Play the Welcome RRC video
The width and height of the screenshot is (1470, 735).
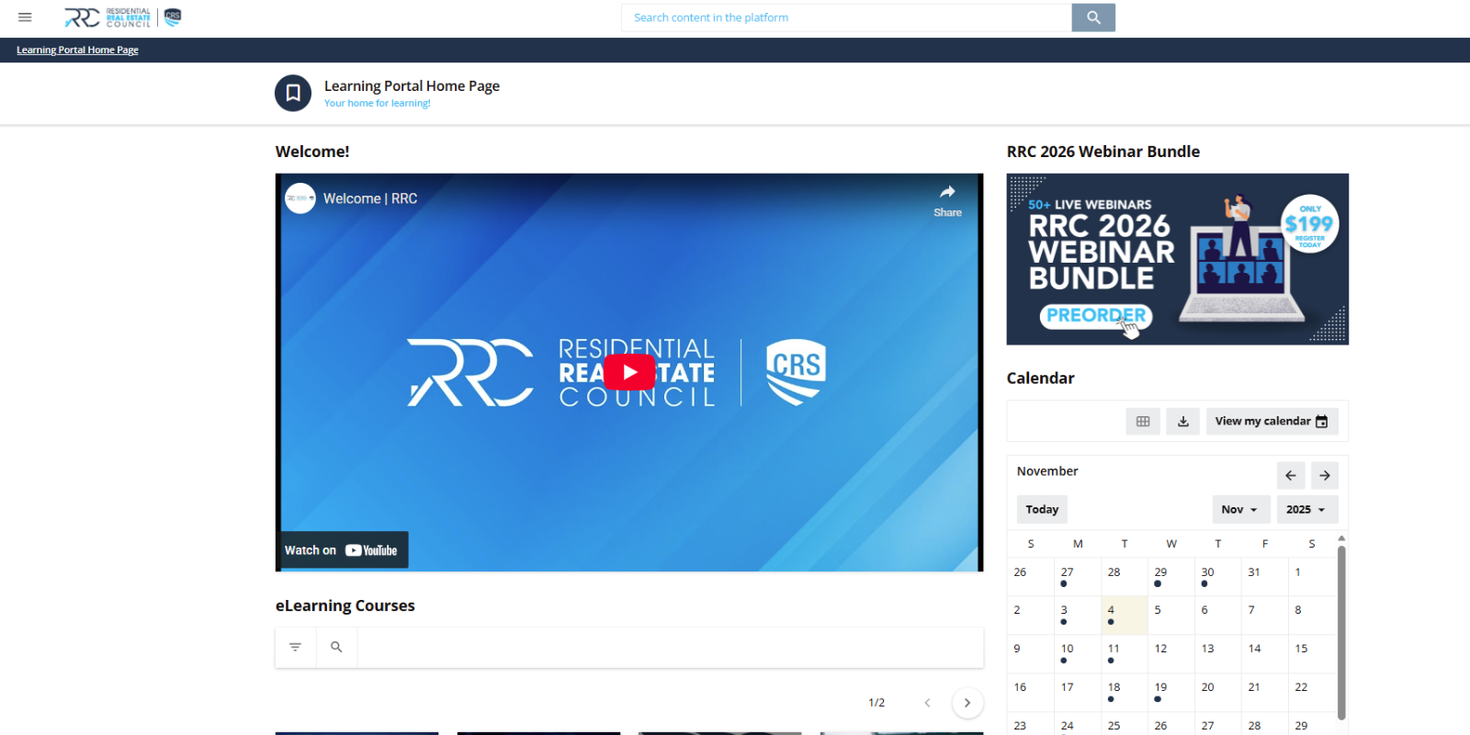[x=629, y=372]
